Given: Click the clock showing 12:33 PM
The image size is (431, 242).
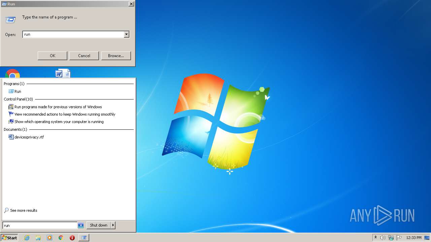Looking at the screenshot, I should pyautogui.click(x=414, y=238).
